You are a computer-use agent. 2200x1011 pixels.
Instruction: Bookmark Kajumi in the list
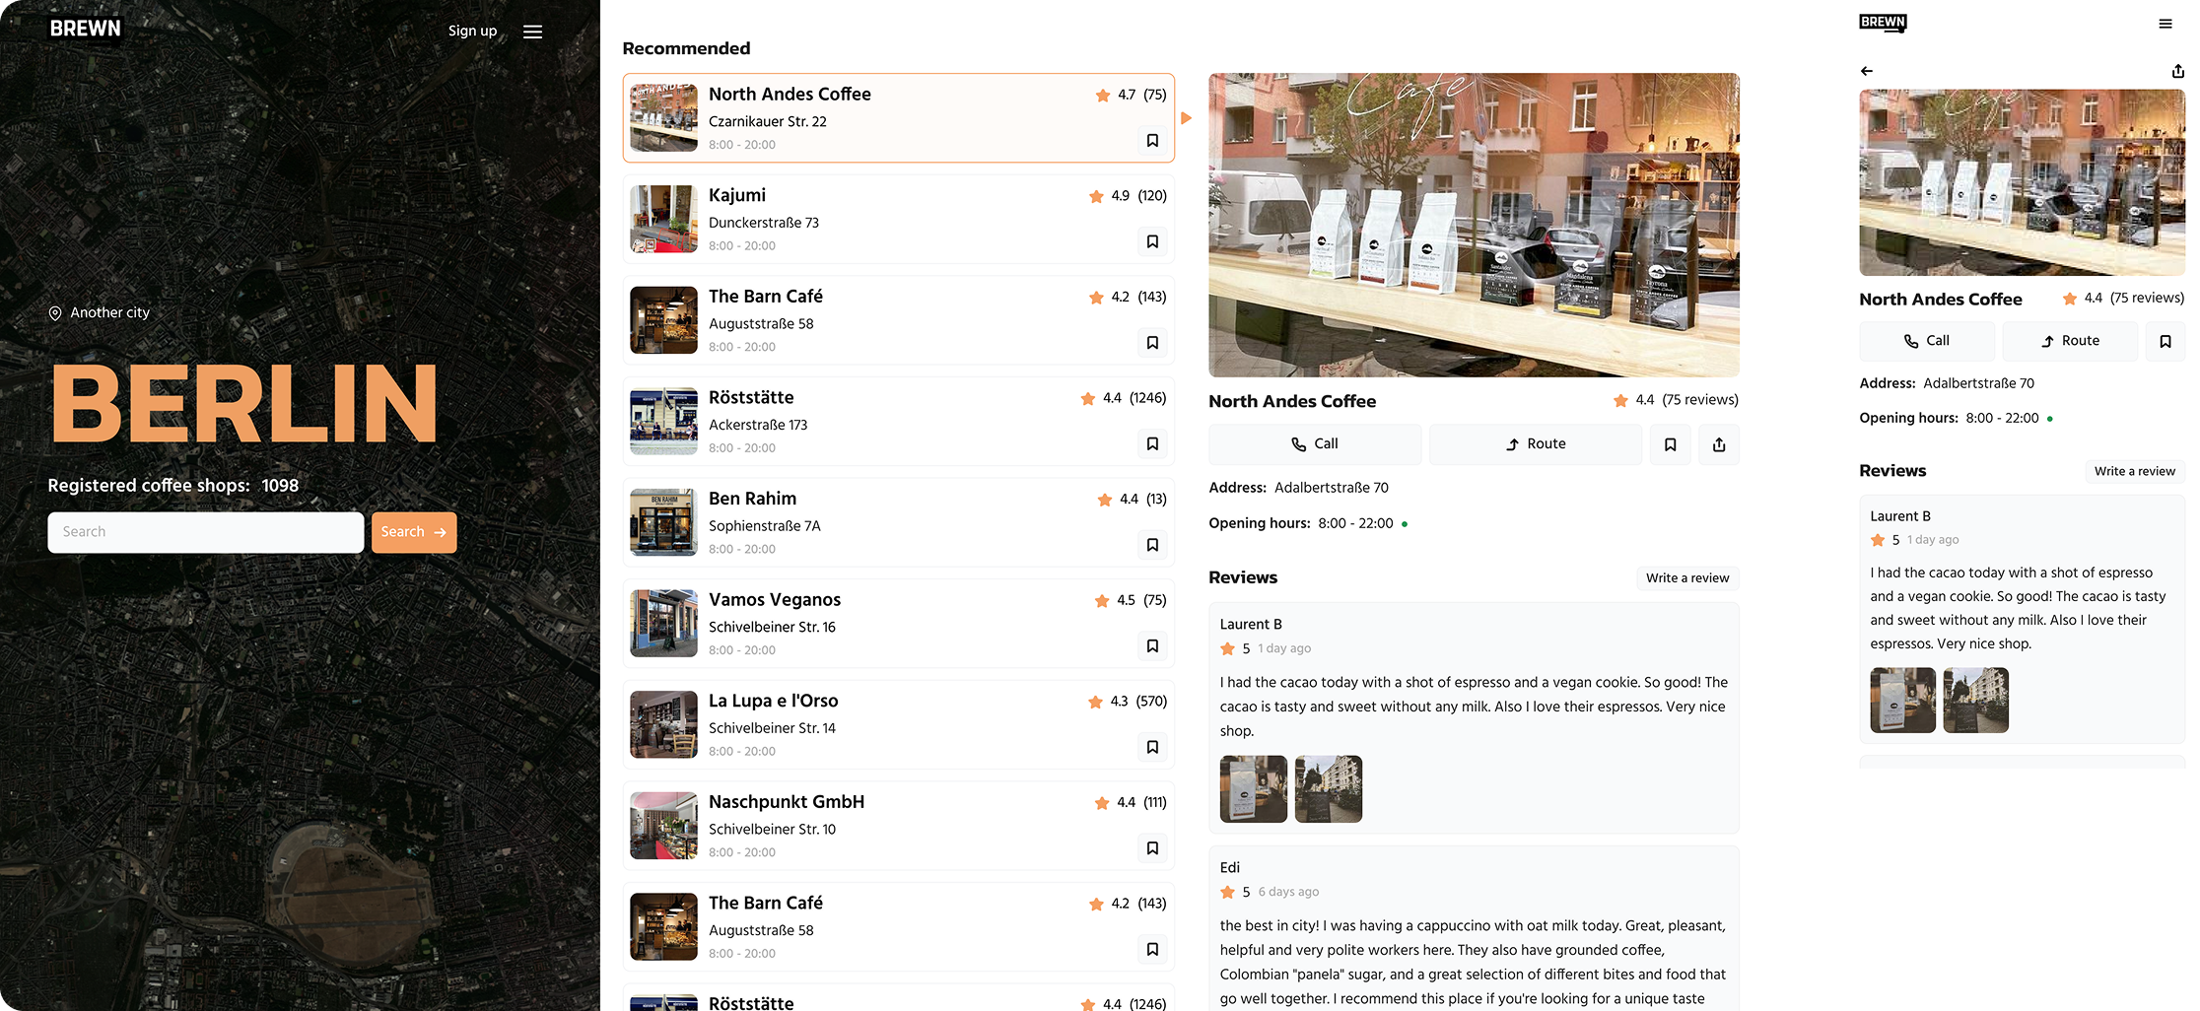(x=1152, y=241)
